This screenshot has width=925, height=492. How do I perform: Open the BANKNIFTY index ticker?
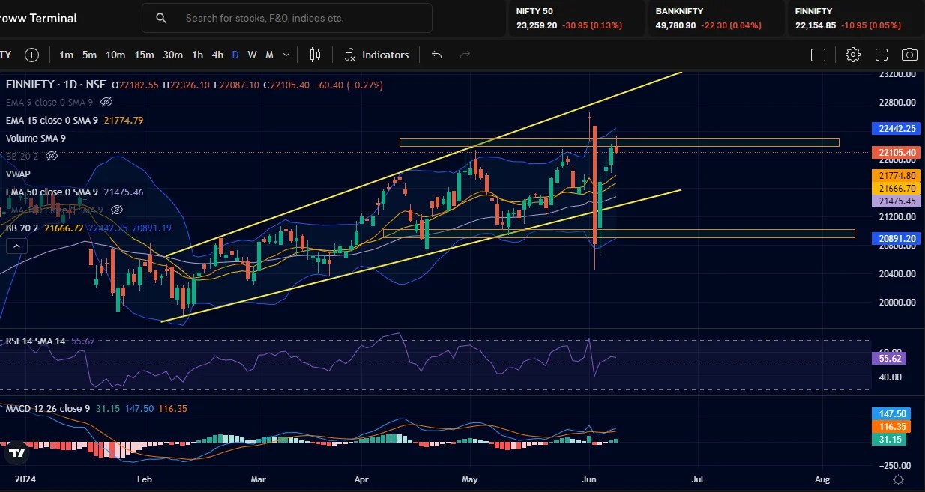[x=716, y=19]
